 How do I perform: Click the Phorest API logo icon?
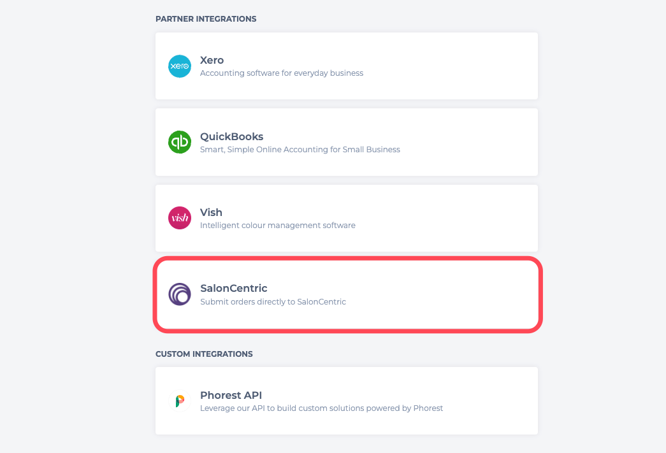tap(180, 401)
